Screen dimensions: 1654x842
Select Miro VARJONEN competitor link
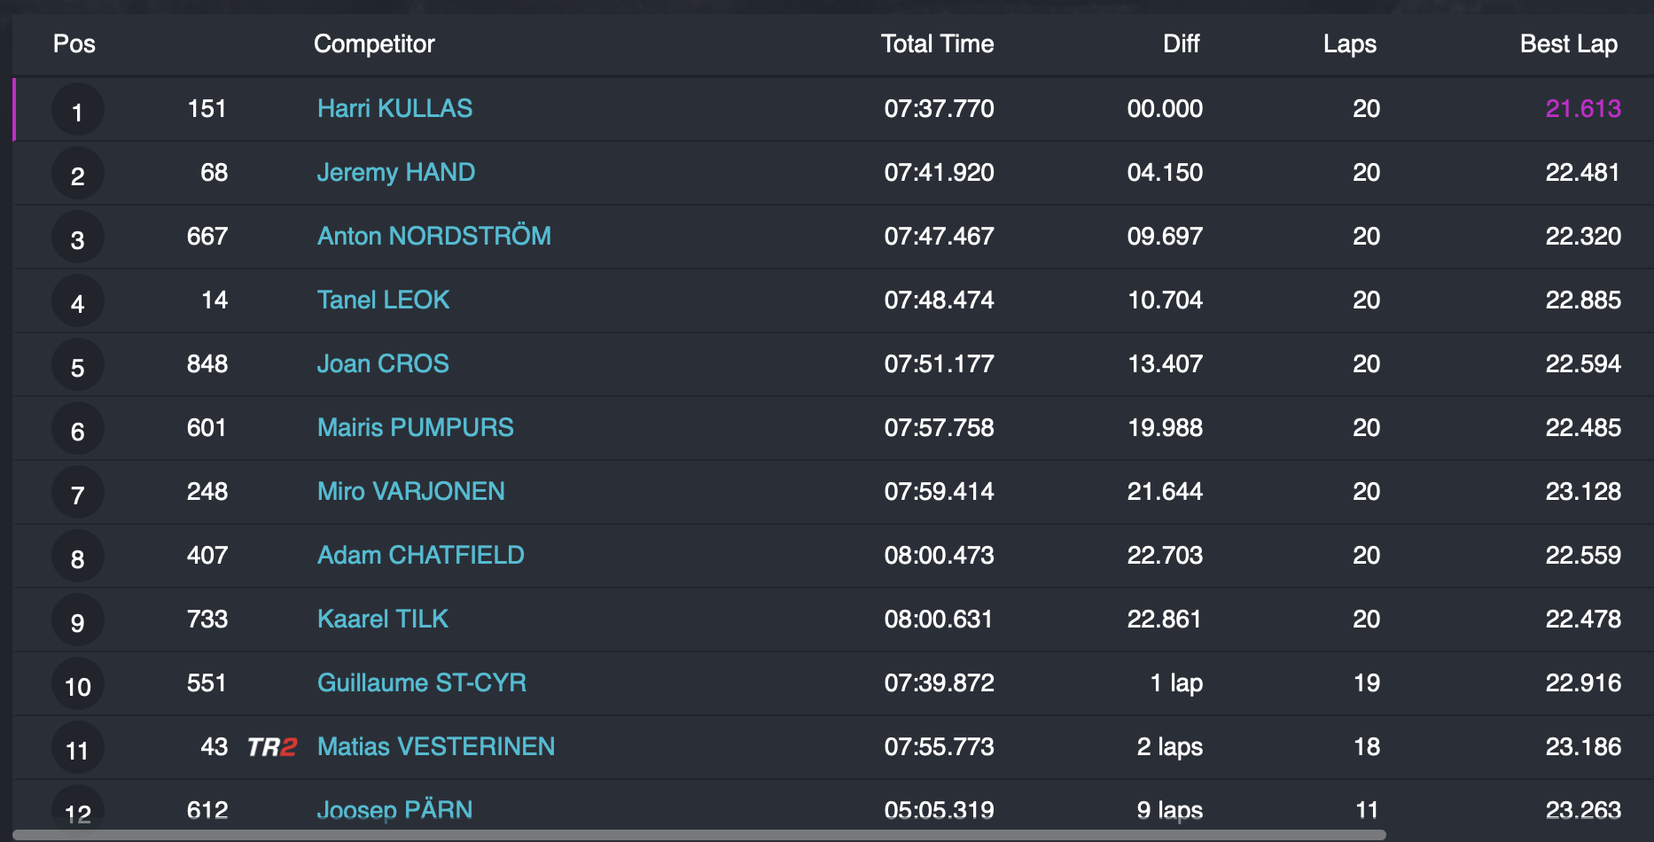click(x=410, y=492)
